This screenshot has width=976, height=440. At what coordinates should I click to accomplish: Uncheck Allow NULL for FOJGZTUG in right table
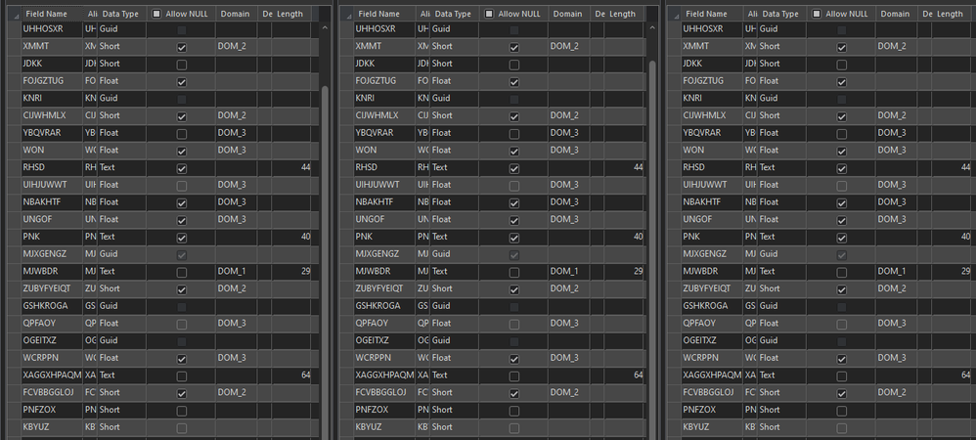(x=842, y=82)
